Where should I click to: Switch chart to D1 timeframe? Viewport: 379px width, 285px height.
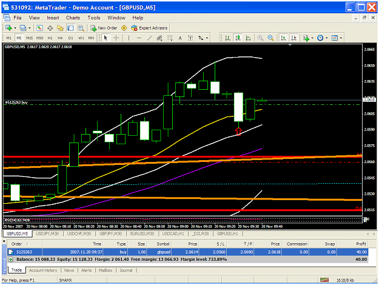click(x=70, y=38)
